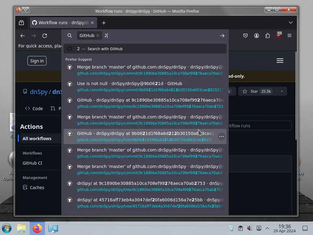This screenshot has height=235, width=313.
Task: Click the filter workflow runs field
Action: (260, 126)
